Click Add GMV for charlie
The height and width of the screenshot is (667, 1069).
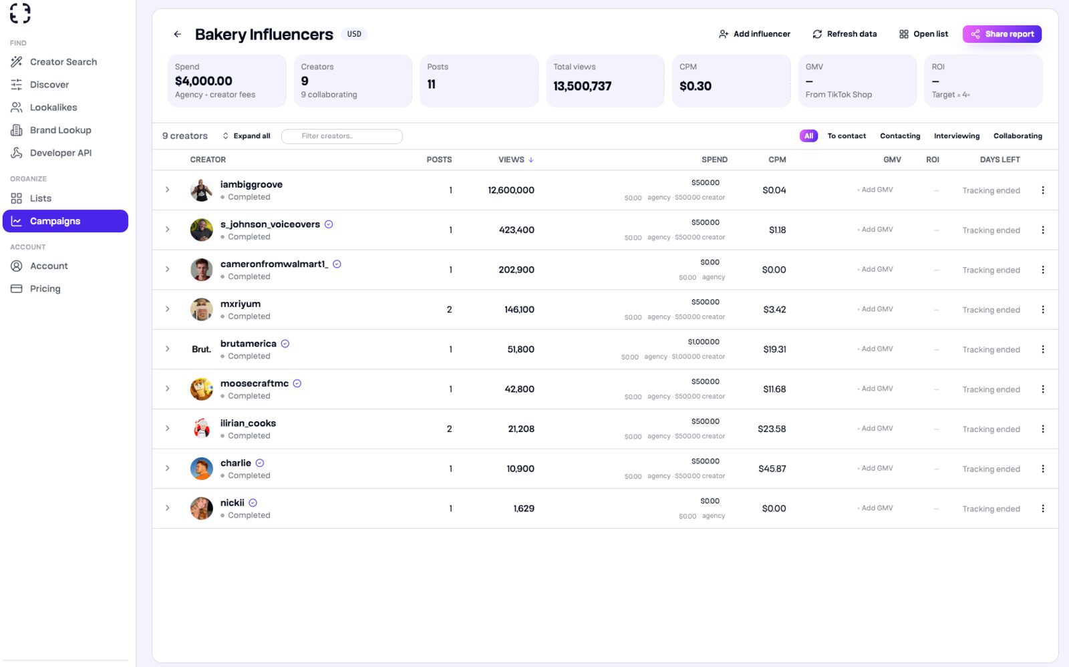(875, 468)
